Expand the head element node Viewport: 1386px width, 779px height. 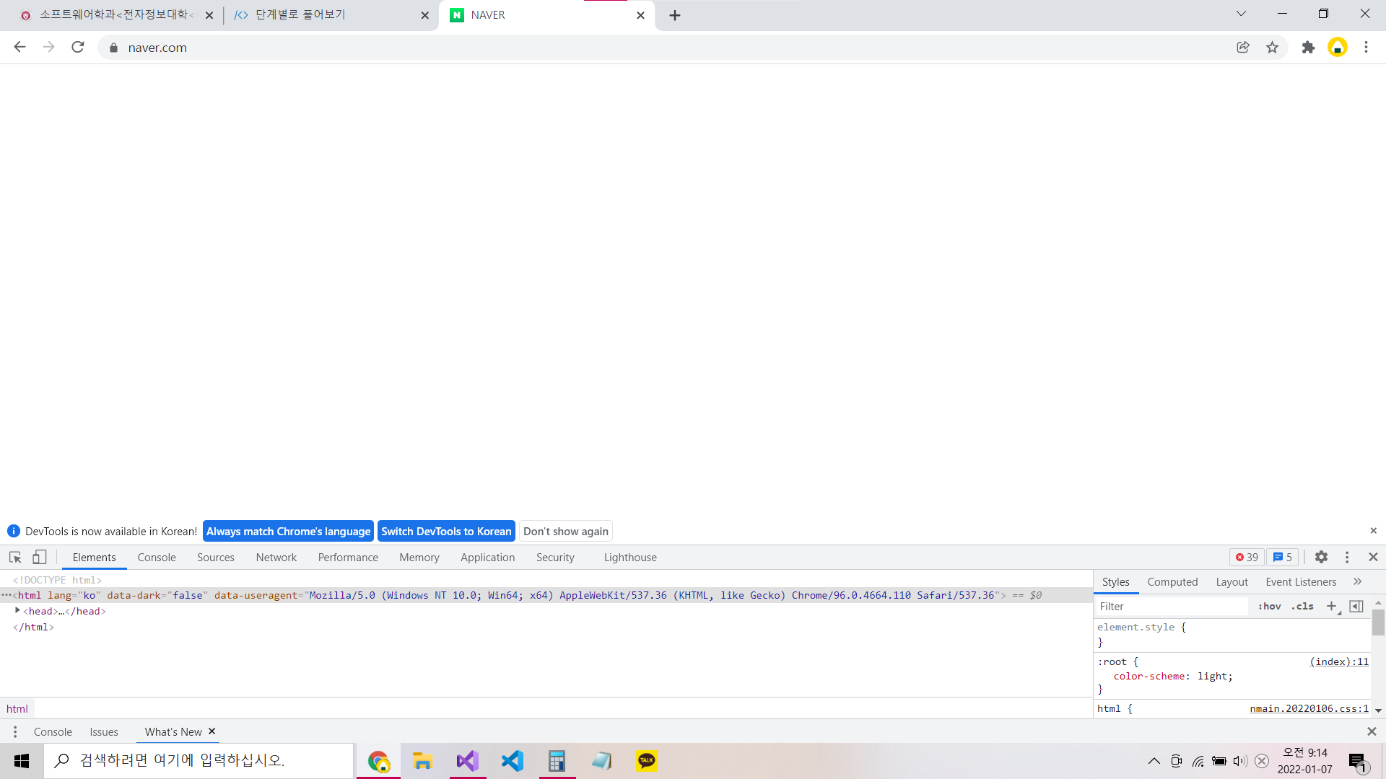point(17,611)
